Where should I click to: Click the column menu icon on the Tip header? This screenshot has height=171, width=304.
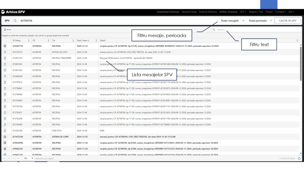73,40
